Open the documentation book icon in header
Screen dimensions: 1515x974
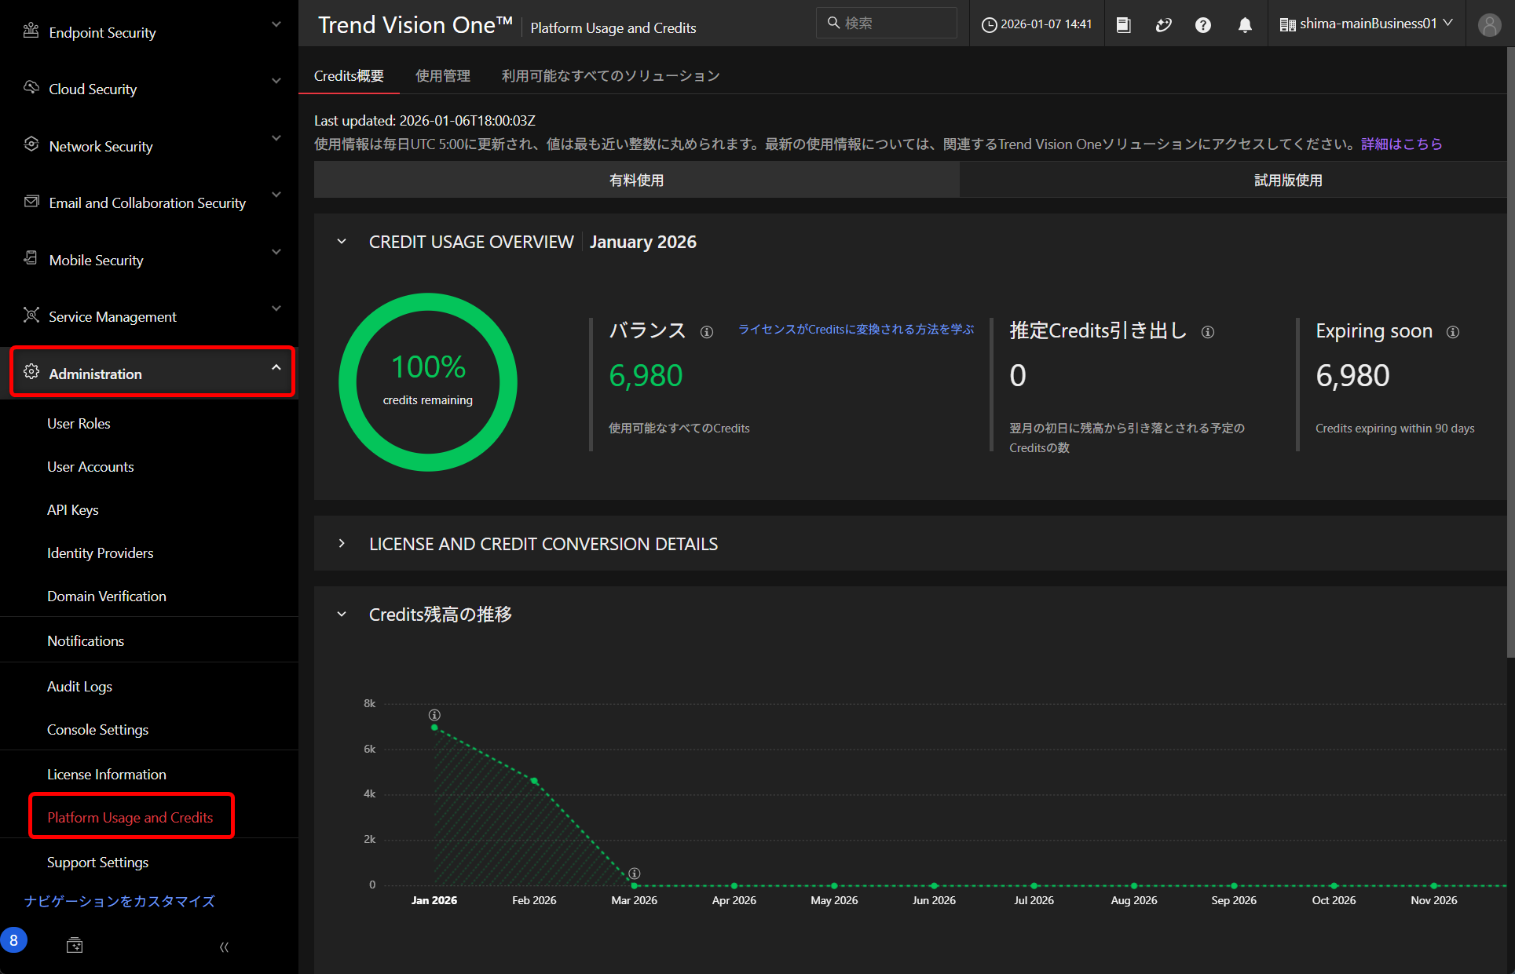[x=1123, y=25]
